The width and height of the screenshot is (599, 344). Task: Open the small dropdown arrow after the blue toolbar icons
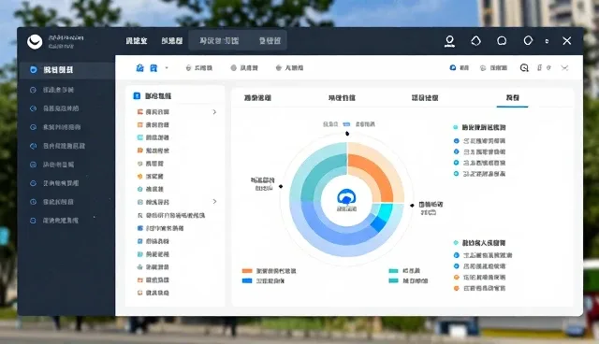pos(167,68)
